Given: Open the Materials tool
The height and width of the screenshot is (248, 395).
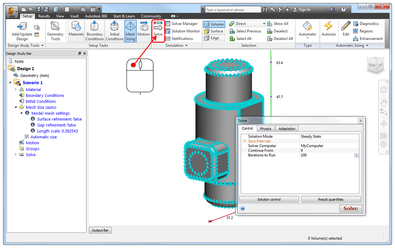Looking at the screenshot, I should tap(76, 29).
